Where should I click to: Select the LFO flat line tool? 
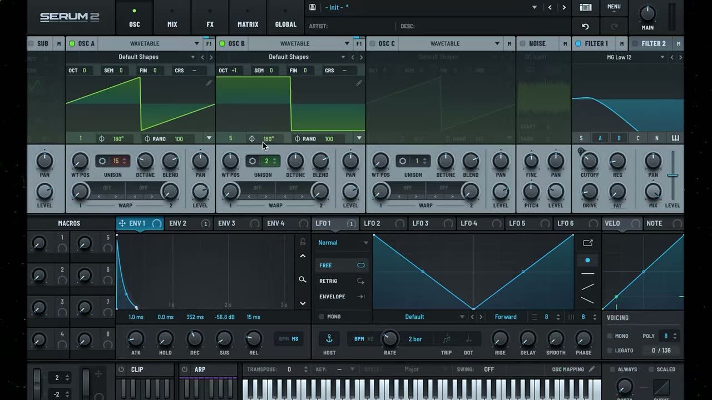(587, 273)
